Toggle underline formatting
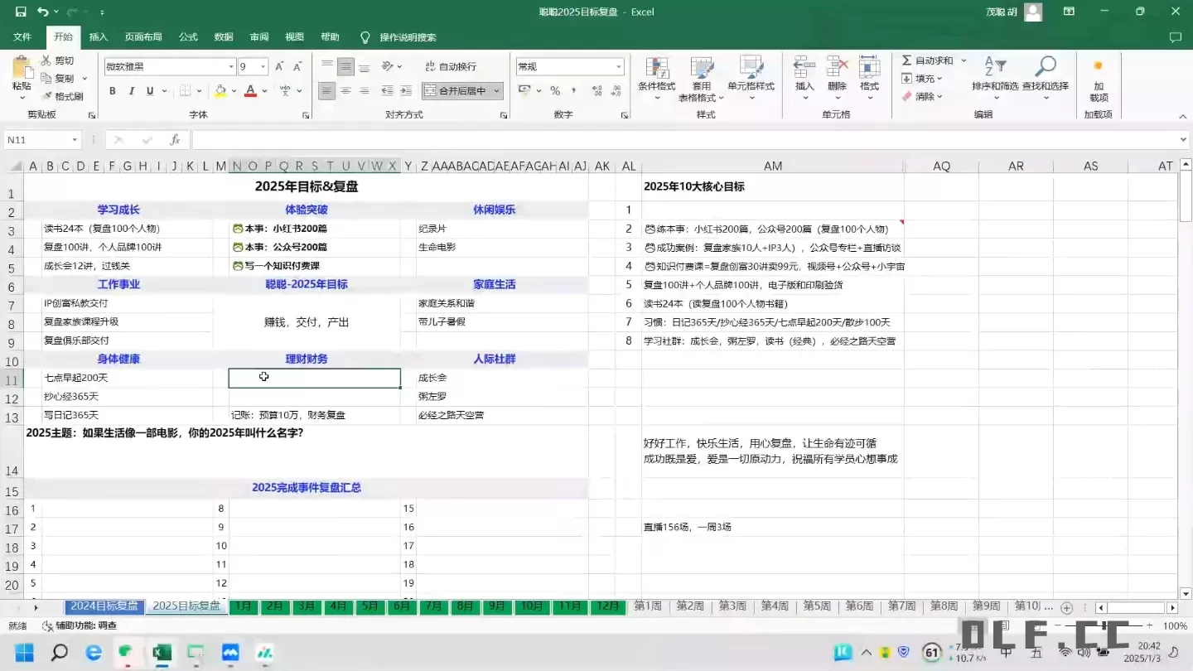This screenshot has height=671, width=1193. click(147, 91)
